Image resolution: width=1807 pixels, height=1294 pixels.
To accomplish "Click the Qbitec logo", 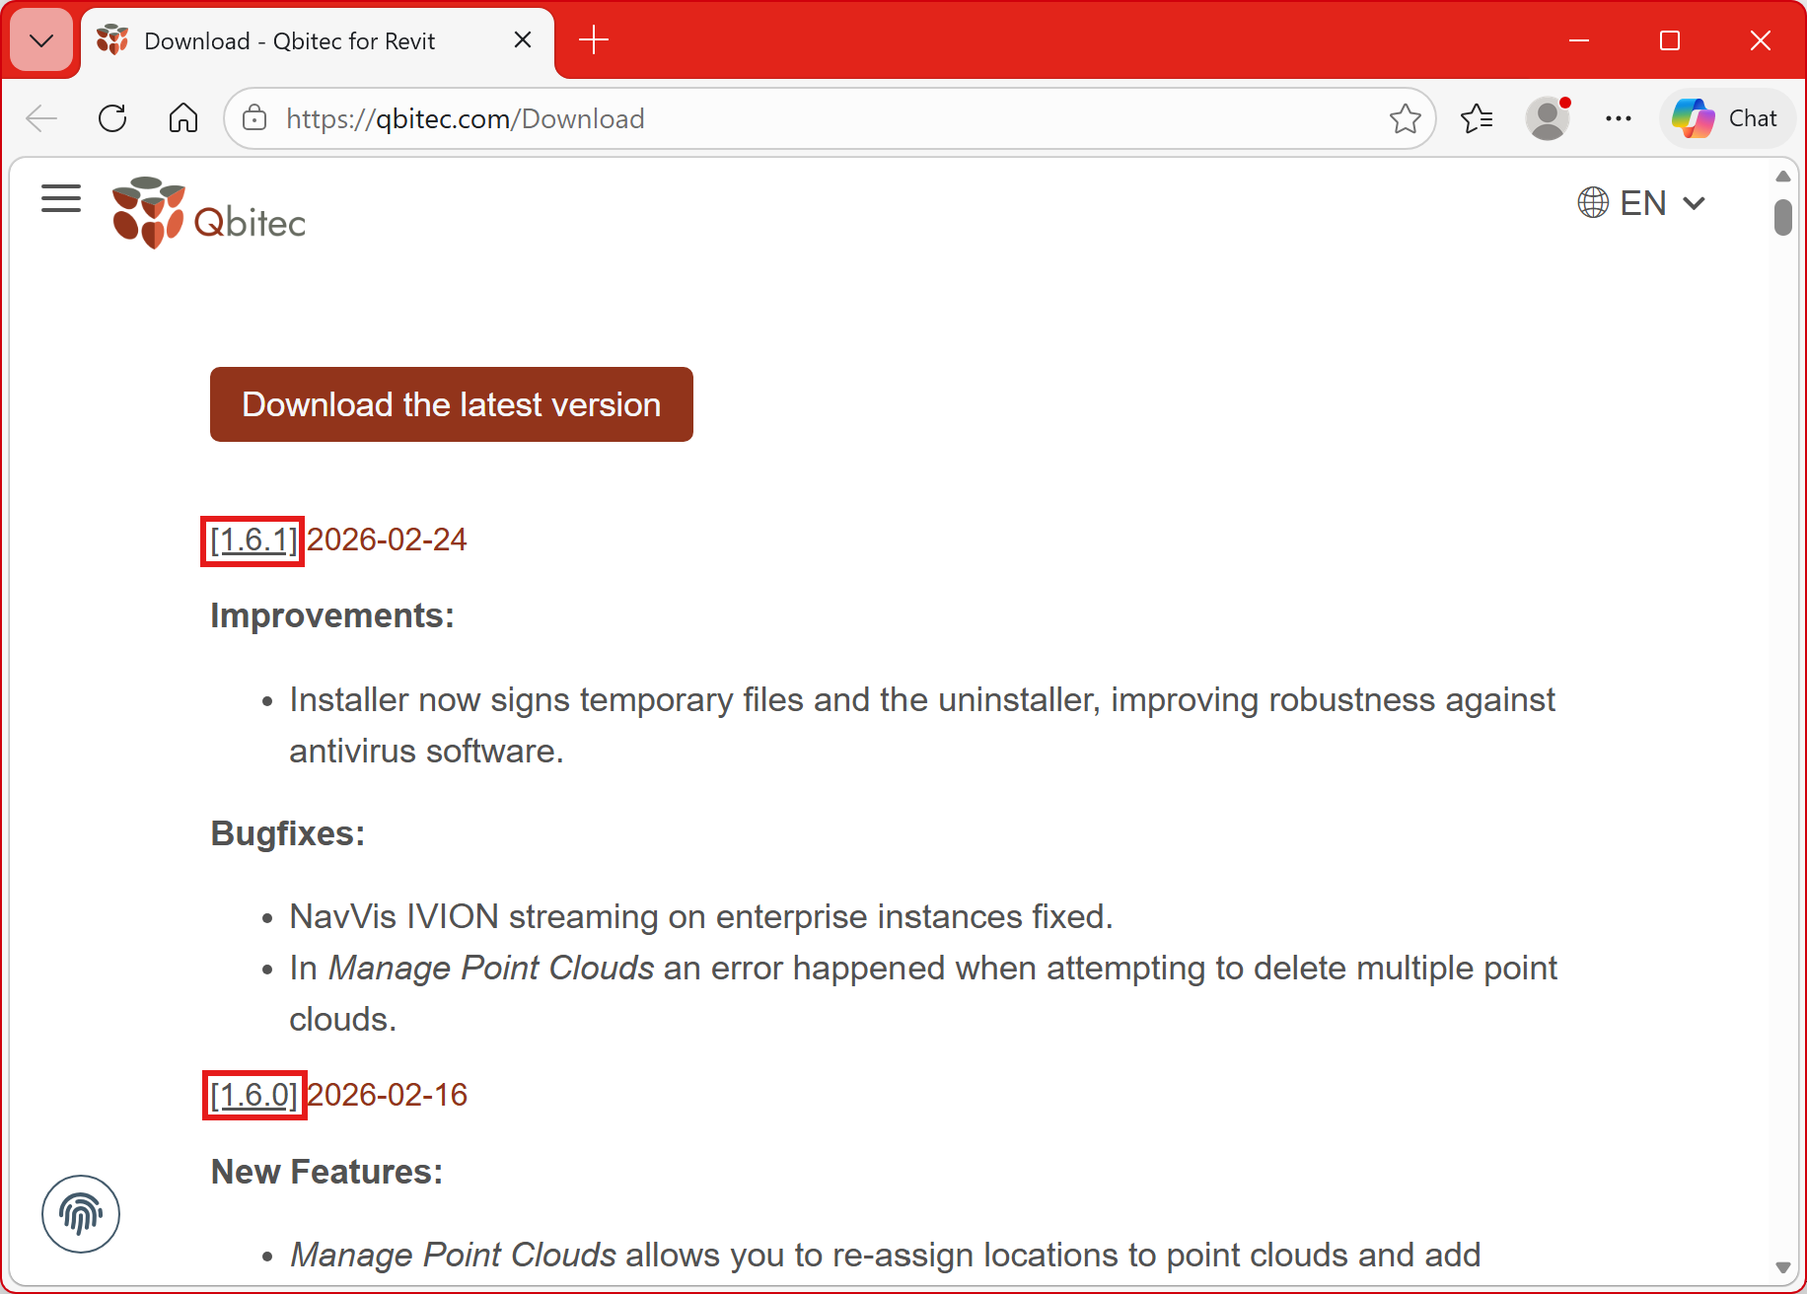I will pos(209,213).
